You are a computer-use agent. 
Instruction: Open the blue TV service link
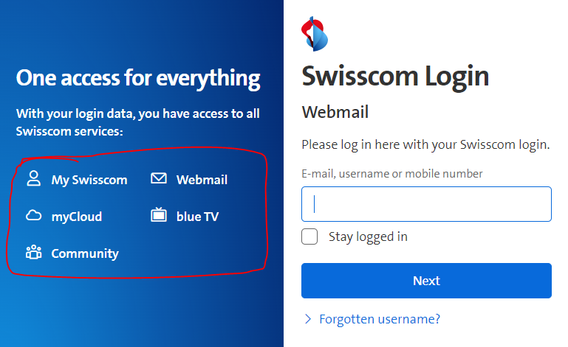197,217
